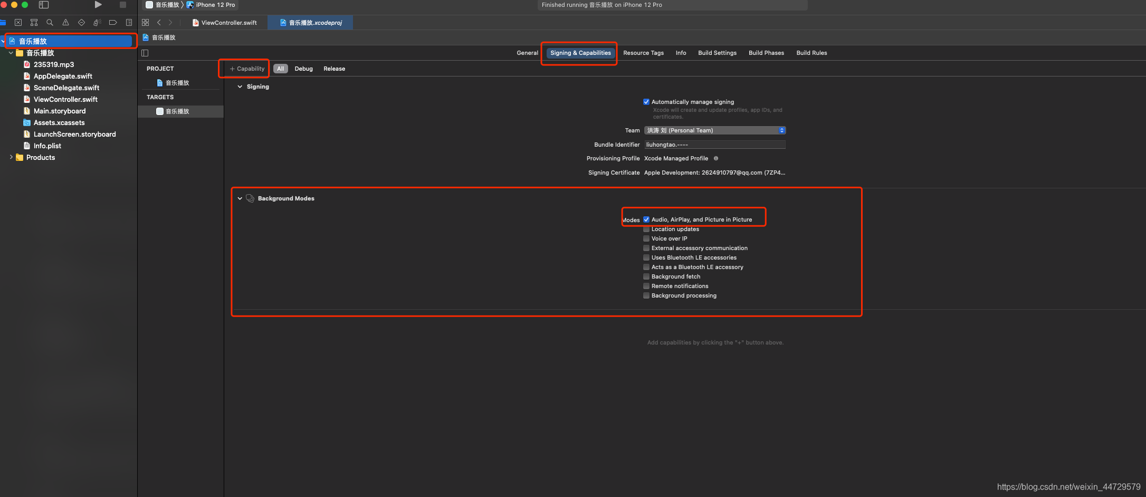Screen dimensions: 1146x497
Task: Toggle the navigator sidebar icon
Action: click(x=44, y=5)
